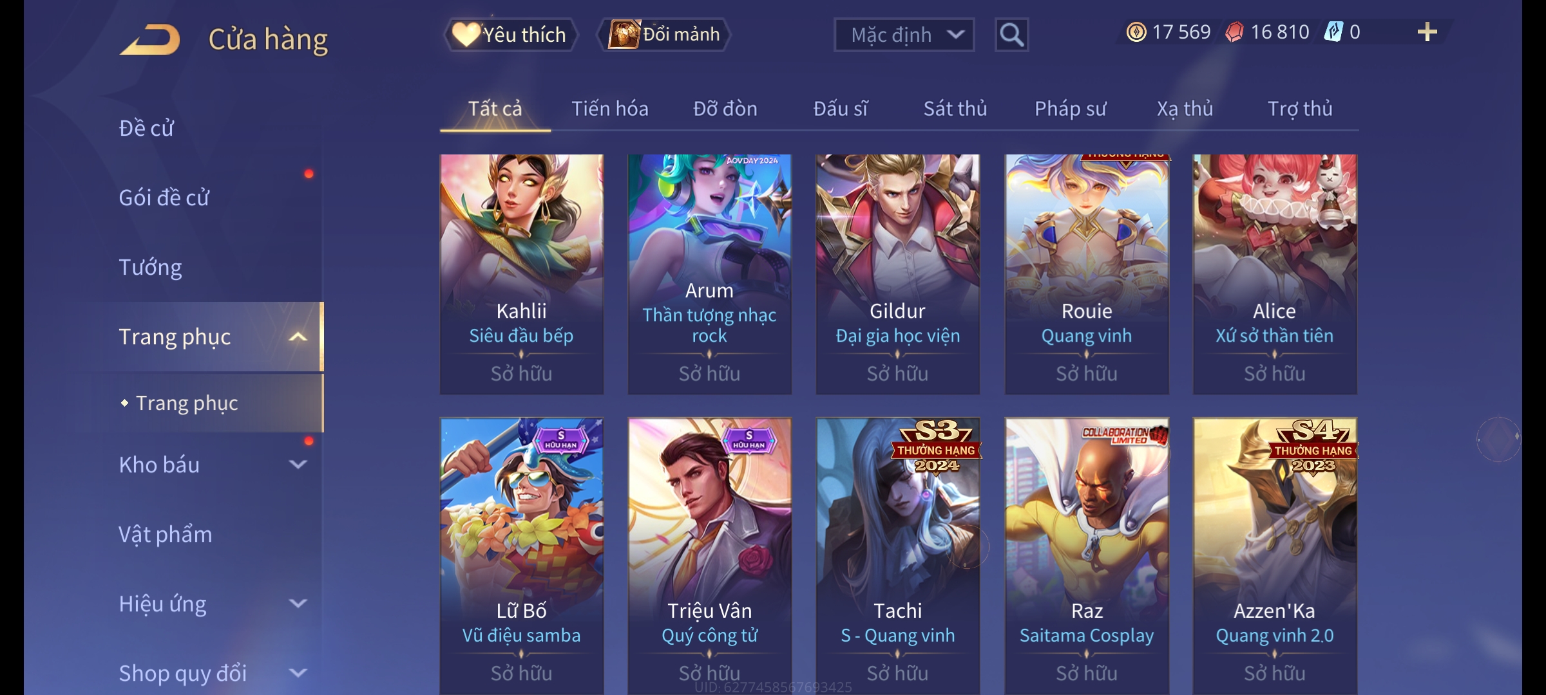The width and height of the screenshot is (1546, 695).
Task: Open the Kahlii Siêu đầu bếp card
Action: (521, 274)
